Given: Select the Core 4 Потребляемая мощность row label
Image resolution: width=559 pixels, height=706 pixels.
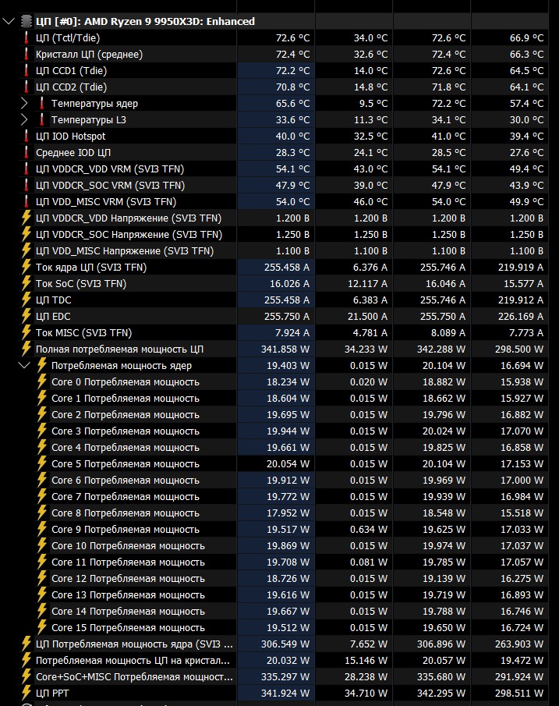Looking at the screenshot, I should coord(126,448).
